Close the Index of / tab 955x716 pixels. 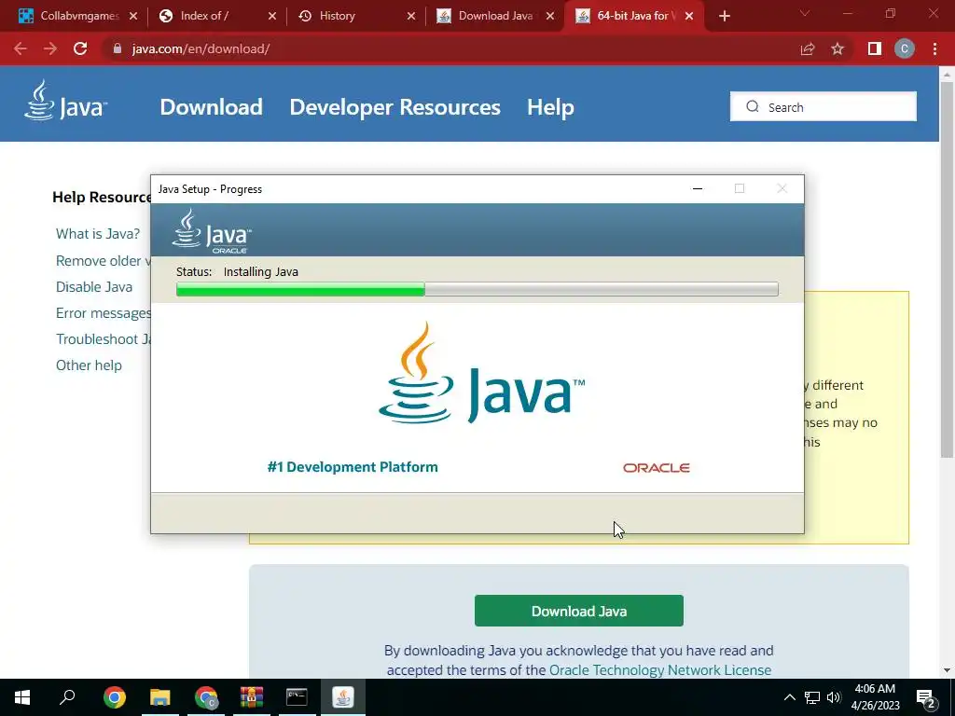(272, 16)
